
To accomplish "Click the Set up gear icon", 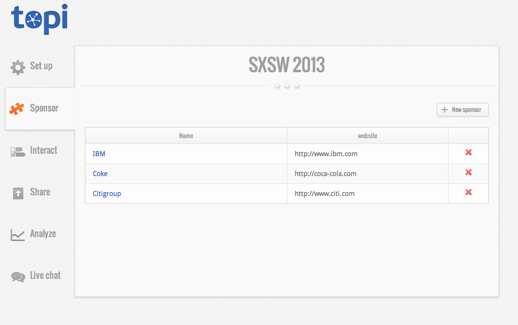I will (x=18, y=67).
